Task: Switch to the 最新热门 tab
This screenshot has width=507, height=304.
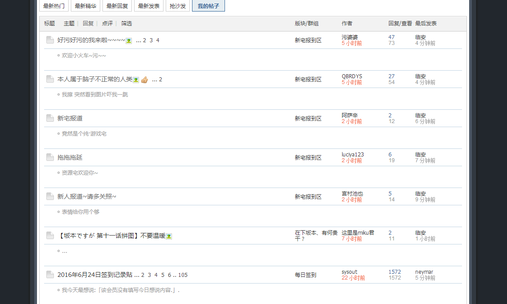Action: (x=54, y=6)
